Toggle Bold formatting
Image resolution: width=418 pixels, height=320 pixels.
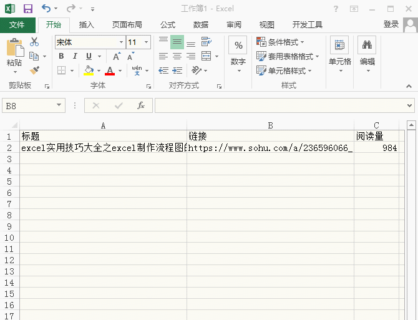click(x=61, y=56)
